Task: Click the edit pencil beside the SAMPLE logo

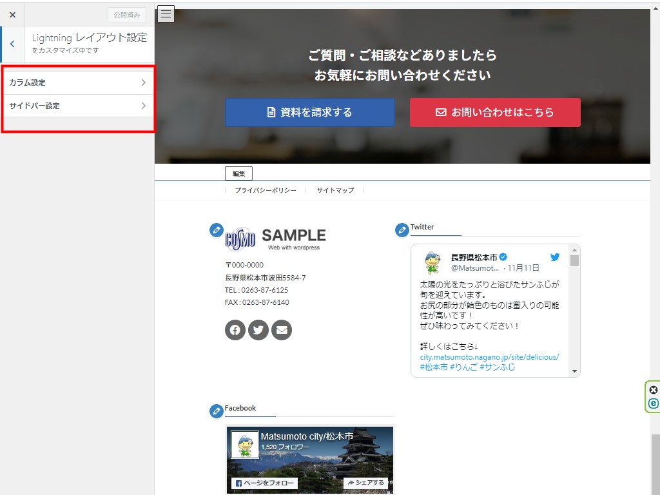Action: coord(217,230)
